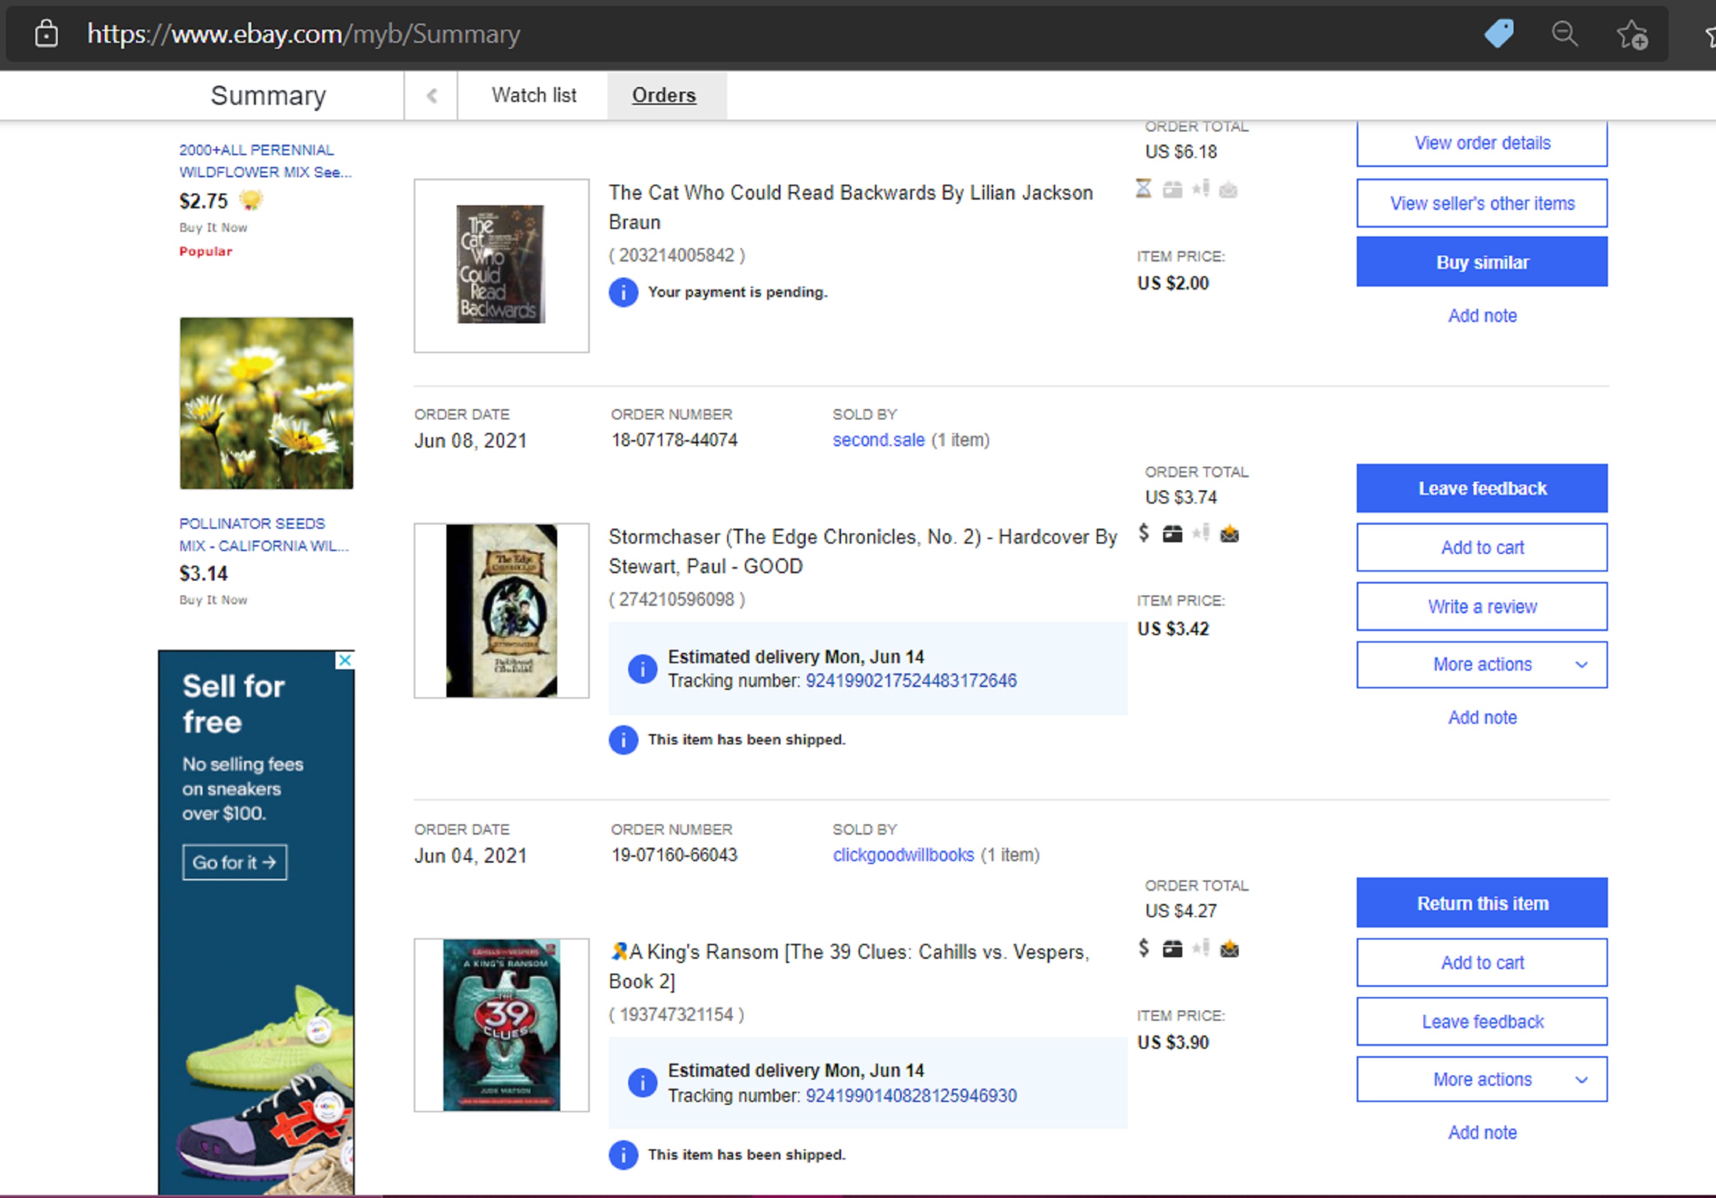Click Leave feedback for Stormchaser order

(1481, 488)
